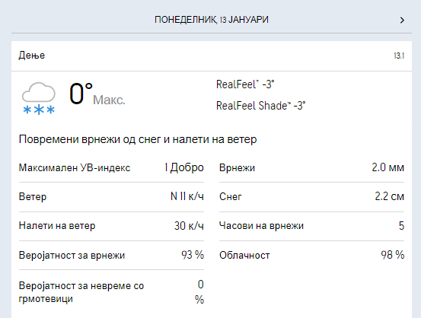Click the Ветер N 11 к/ч row

[111, 197]
